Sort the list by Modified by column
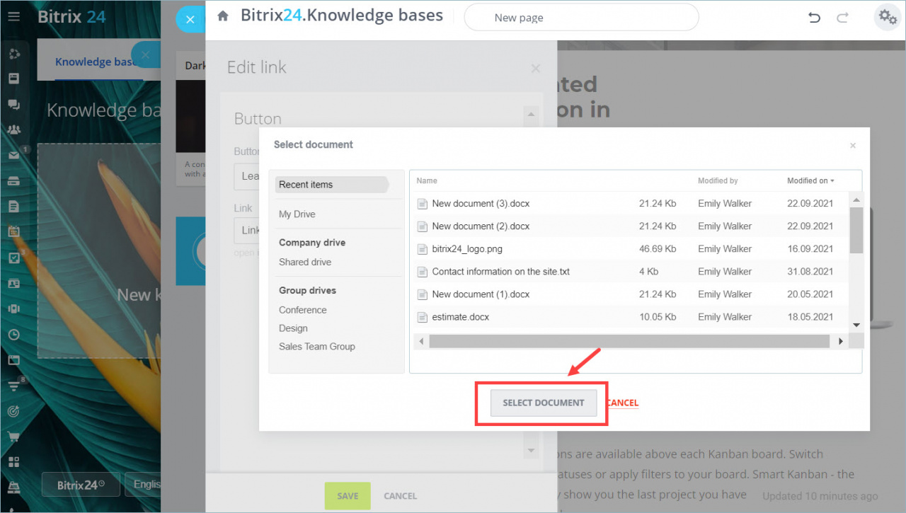Viewport: 906px width, 513px height. tap(718, 181)
